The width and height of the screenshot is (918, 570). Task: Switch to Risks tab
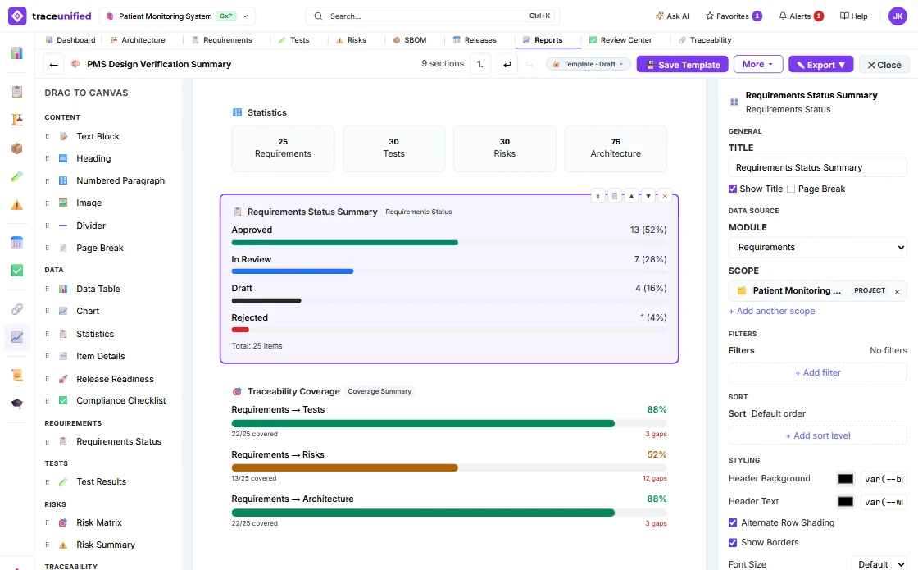(x=352, y=40)
